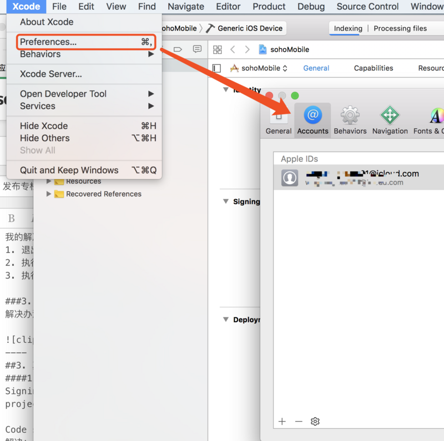Show the breakpoint navigator tag icon

(x=178, y=49)
